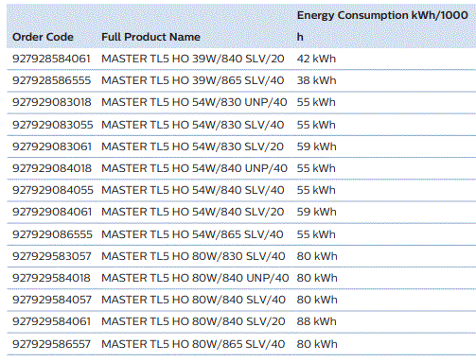Click 80 kWh in the 80W/830 SLV/40 row
The width and height of the screenshot is (476, 362).
coord(317,256)
